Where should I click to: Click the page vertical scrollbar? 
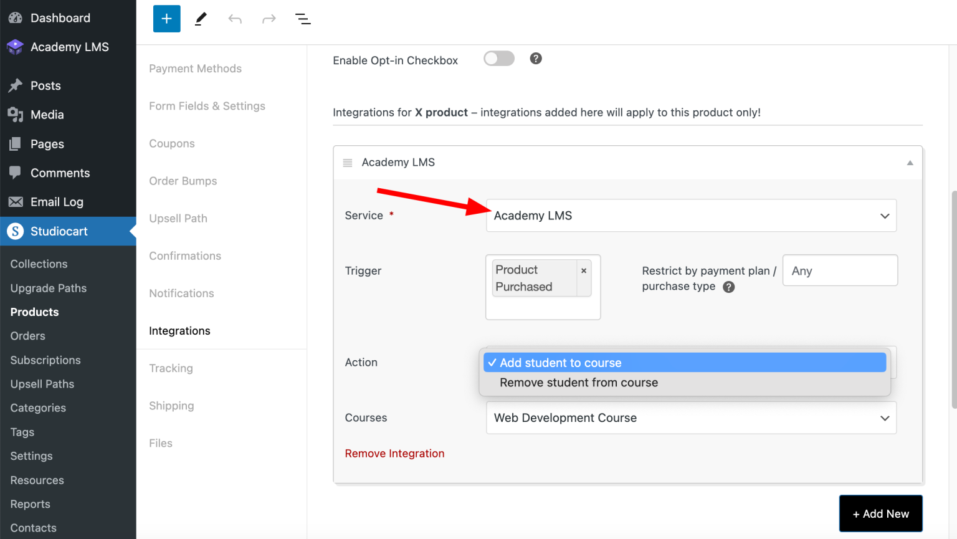(x=953, y=299)
